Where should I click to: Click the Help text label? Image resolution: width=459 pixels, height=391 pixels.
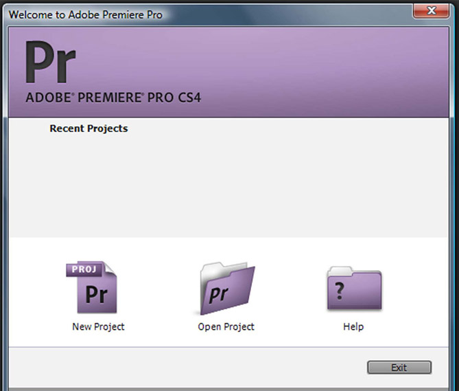click(353, 326)
